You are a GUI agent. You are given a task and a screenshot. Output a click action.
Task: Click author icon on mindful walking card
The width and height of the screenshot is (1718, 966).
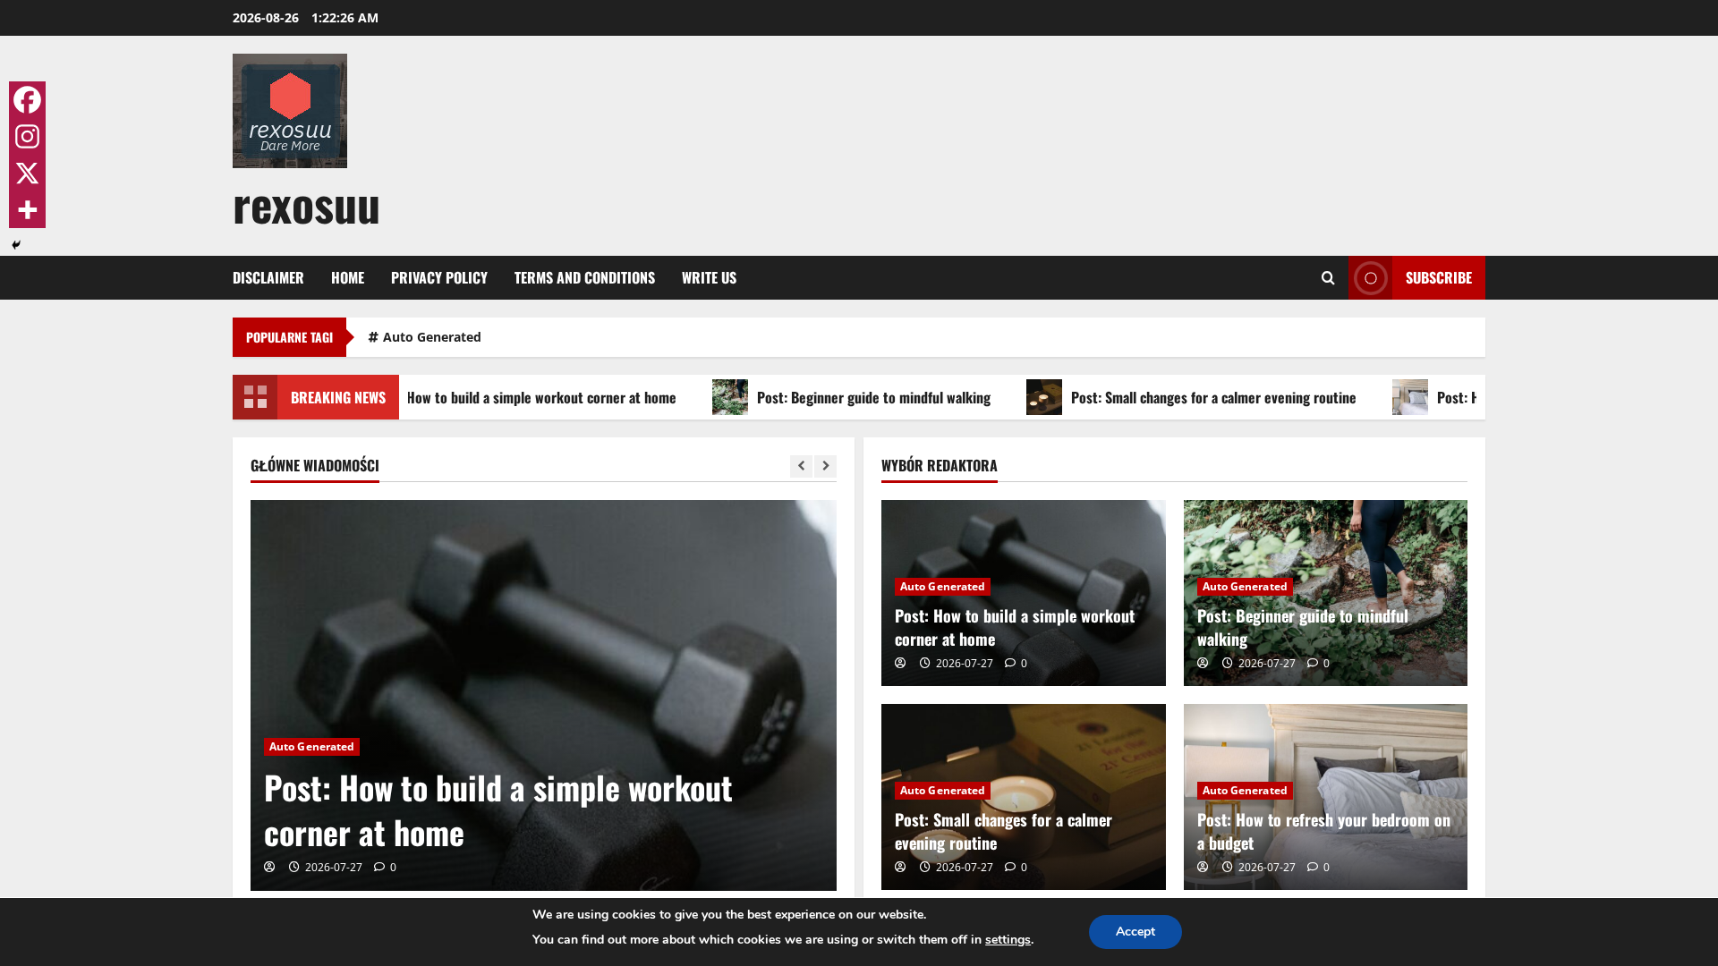[1203, 663]
